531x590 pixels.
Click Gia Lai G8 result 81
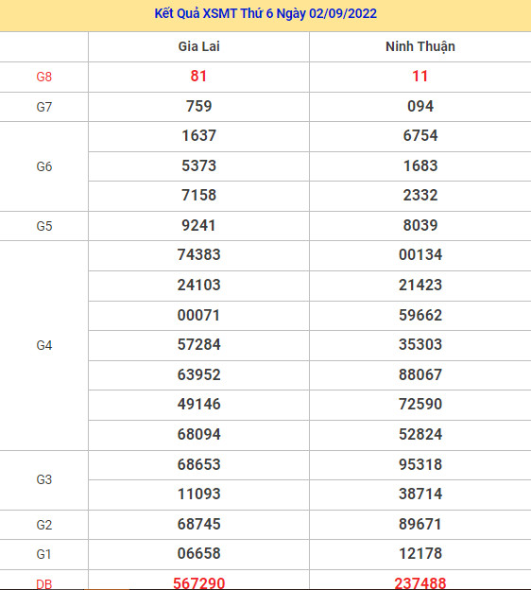pos(198,76)
